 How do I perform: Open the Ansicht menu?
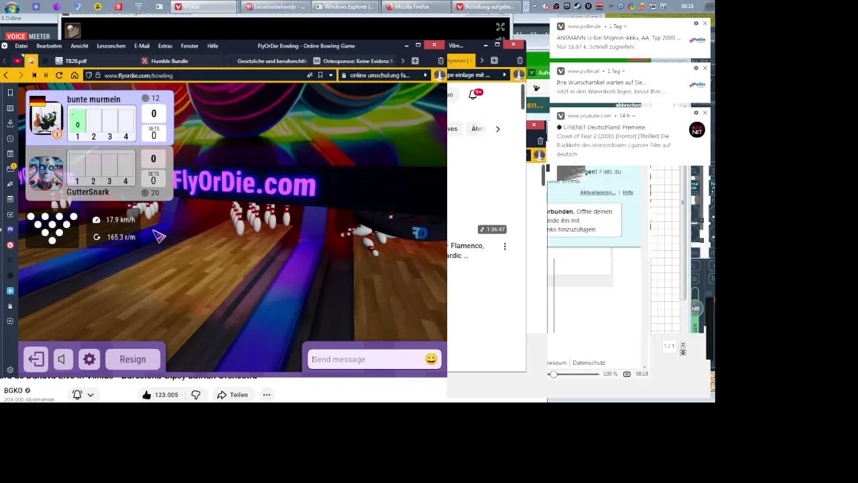point(79,46)
